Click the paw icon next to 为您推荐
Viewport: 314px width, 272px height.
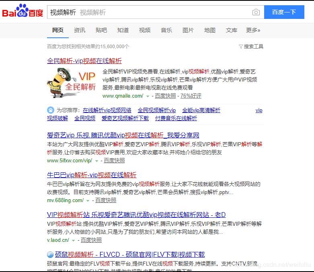coord(51,110)
